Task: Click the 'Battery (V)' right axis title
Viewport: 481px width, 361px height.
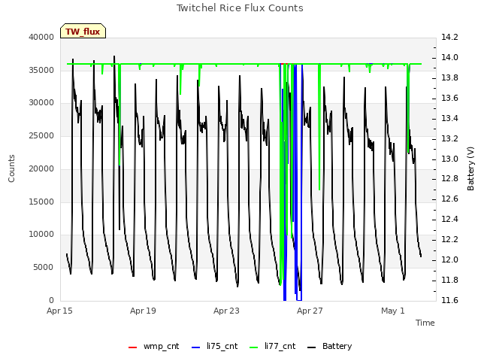Action: (x=470, y=168)
